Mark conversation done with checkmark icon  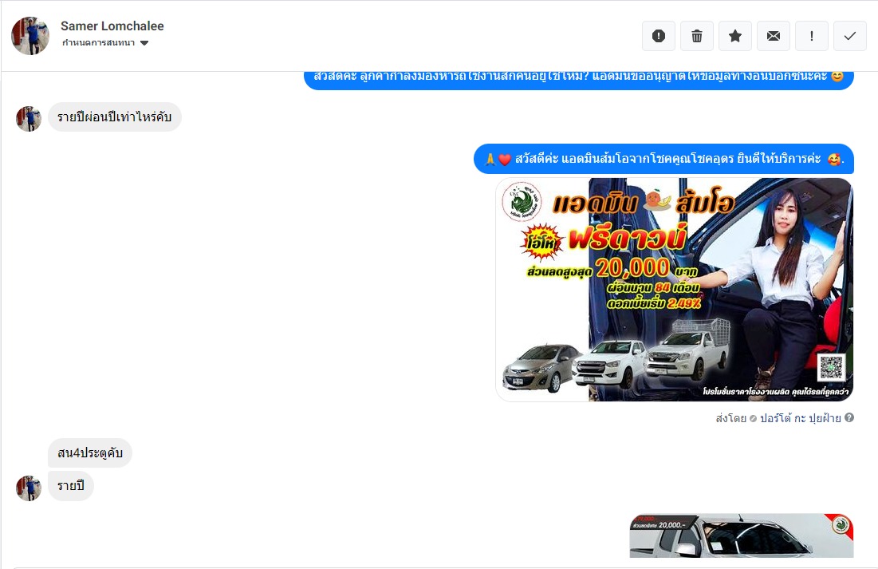850,36
